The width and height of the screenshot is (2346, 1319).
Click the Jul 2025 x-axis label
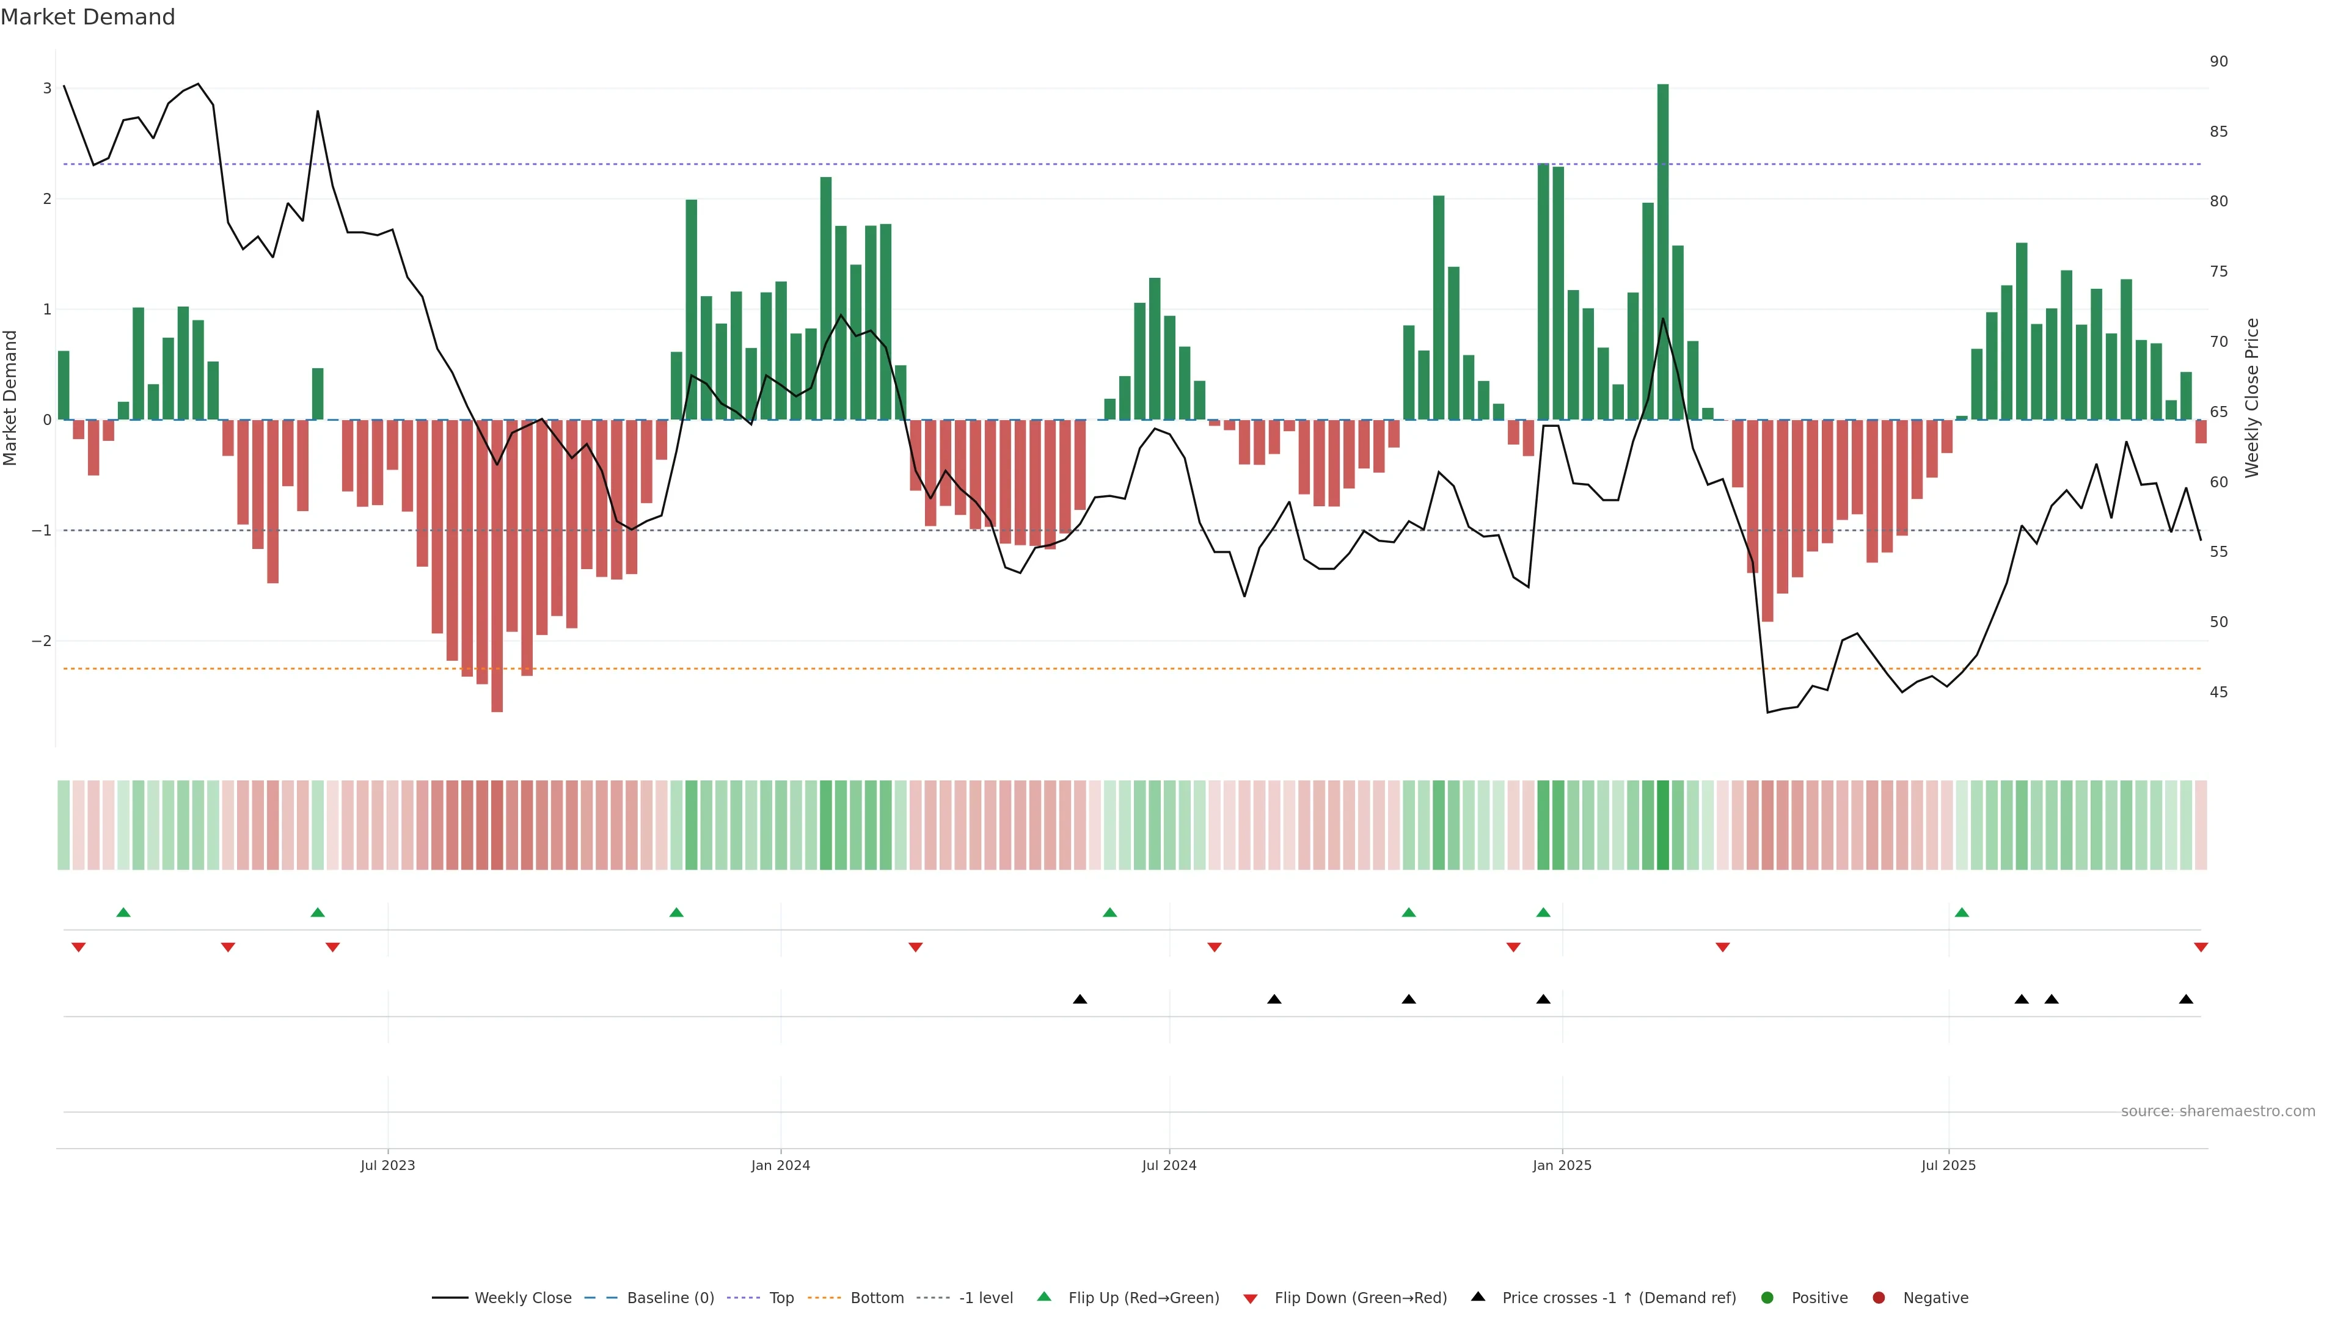coord(1948,1165)
